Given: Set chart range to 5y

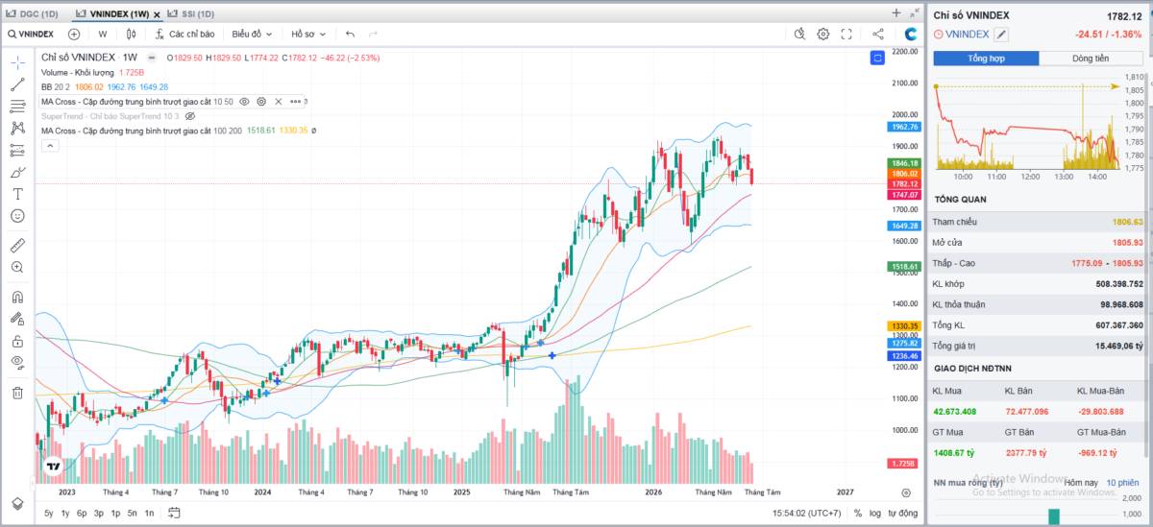Looking at the screenshot, I should (x=48, y=514).
